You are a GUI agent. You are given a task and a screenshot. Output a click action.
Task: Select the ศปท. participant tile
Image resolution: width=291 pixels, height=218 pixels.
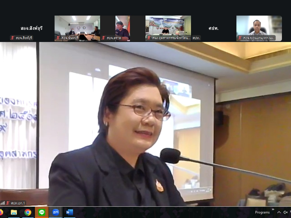213,28
